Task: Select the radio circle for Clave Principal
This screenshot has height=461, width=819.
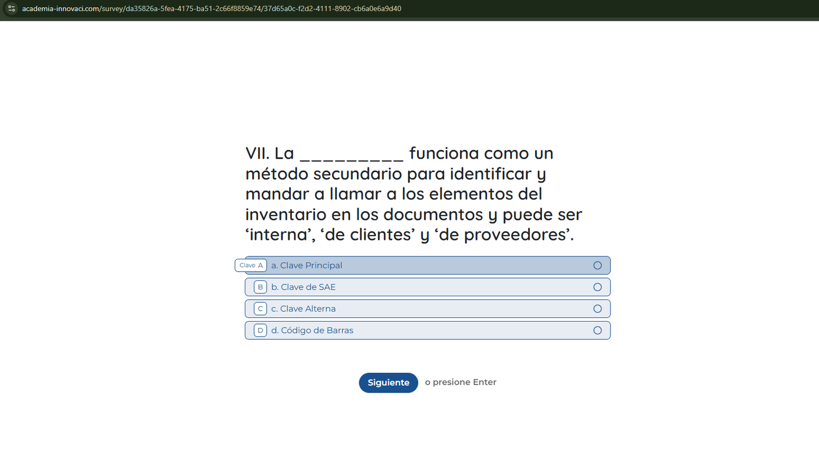Action: (597, 265)
